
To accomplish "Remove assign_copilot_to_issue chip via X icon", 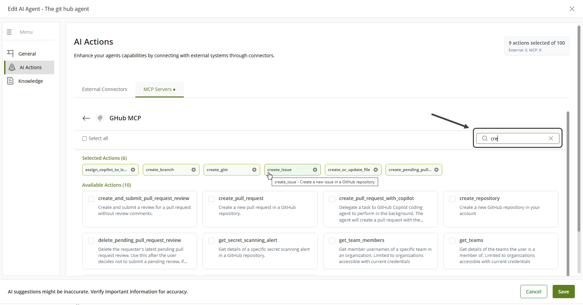I will (x=133, y=170).
